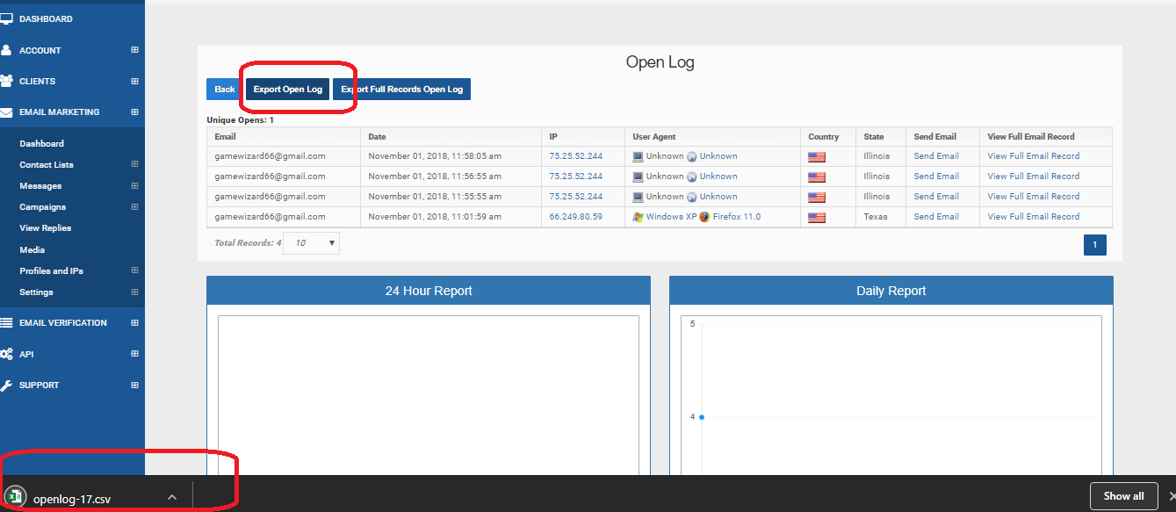
Task: Open options arrow for openlog-17.csv download
Action: coord(172,497)
